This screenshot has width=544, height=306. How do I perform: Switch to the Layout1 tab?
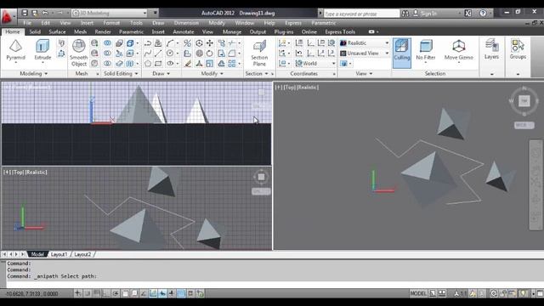coord(59,254)
